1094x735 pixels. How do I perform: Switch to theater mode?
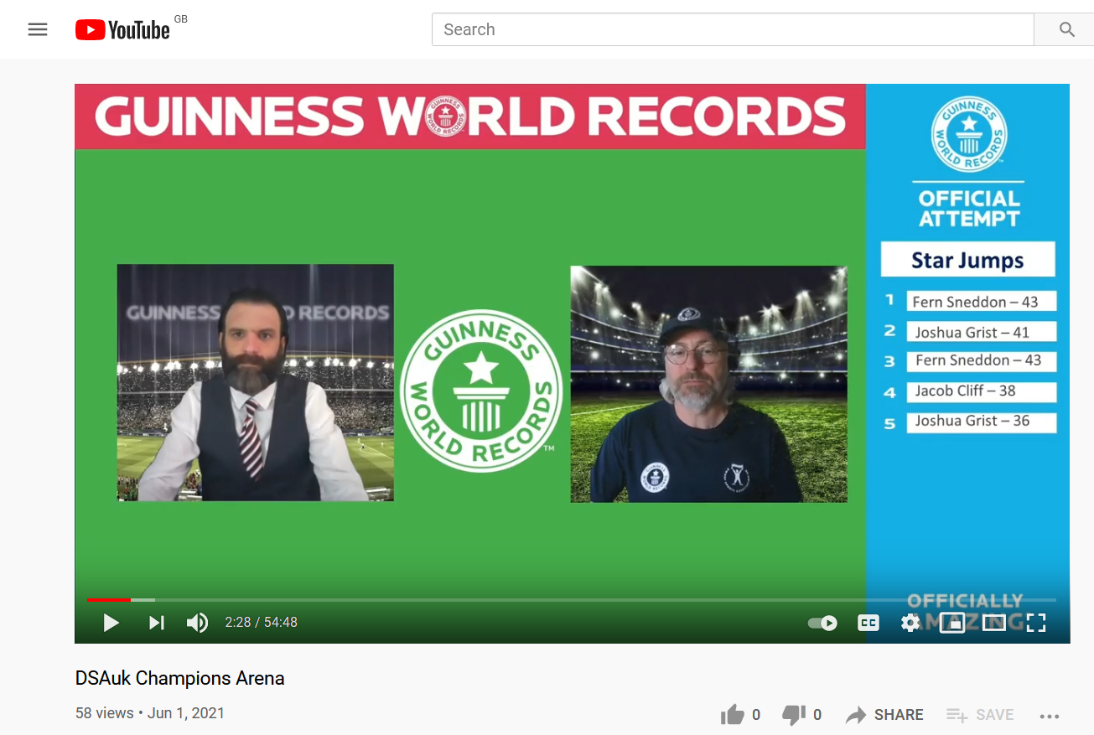[994, 623]
